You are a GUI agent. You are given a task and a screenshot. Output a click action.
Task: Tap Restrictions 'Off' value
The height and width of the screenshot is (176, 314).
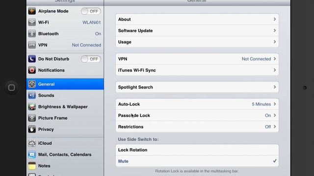(x=268, y=127)
